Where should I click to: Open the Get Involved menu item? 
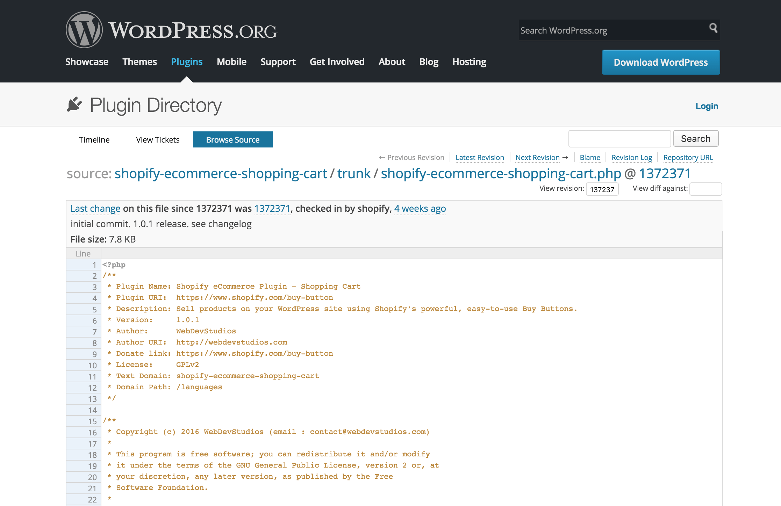[x=337, y=62]
